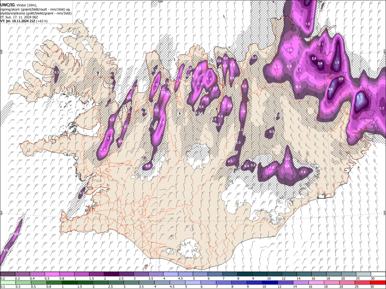This screenshot has width=386, height=289.
Task: Click the bright red 30 rain legend swatch
Action: (x=378, y=282)
